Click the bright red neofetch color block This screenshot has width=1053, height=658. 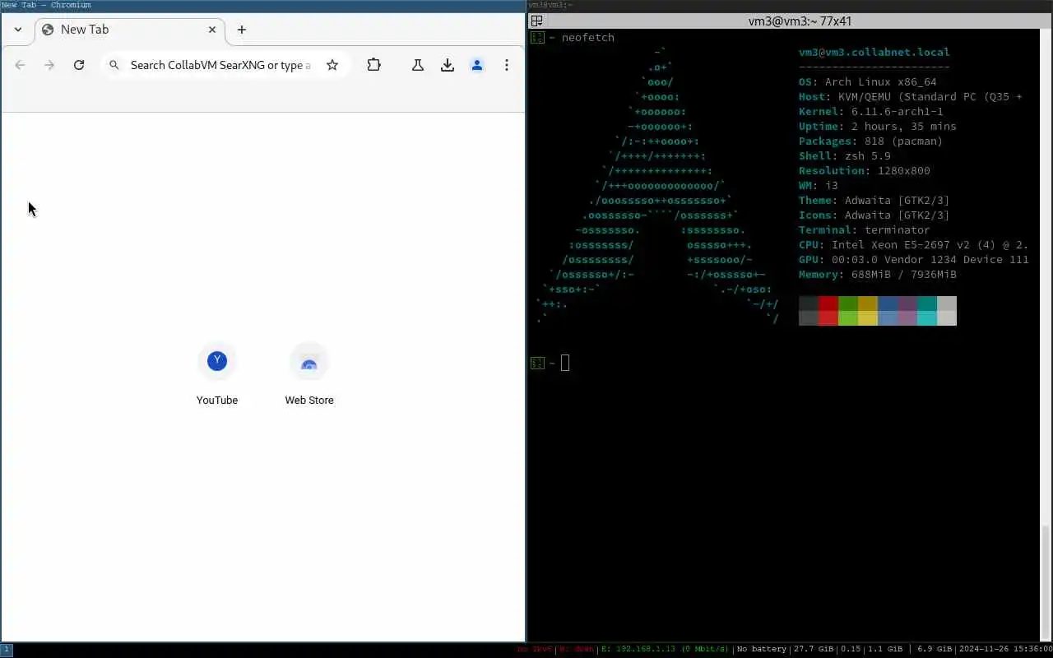tap(828, 318)
